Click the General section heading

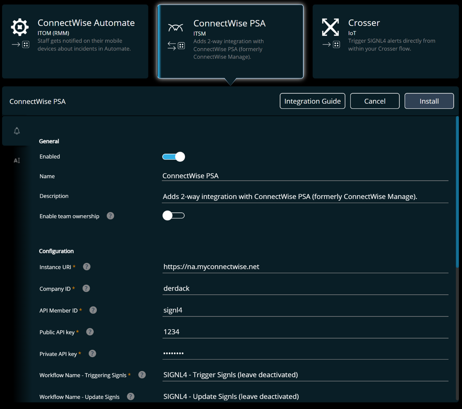coord(49,141)
